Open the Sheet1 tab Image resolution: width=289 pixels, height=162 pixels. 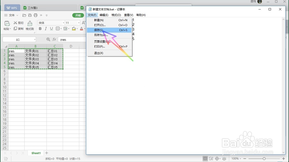point(36,153)
